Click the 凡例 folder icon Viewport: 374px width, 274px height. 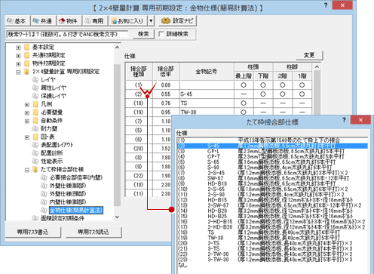pos(35,104)
